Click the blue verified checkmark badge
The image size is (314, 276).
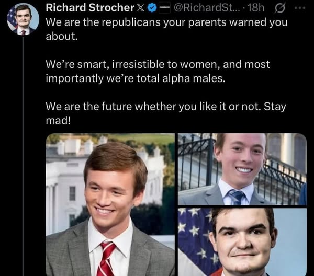(151, 8)
